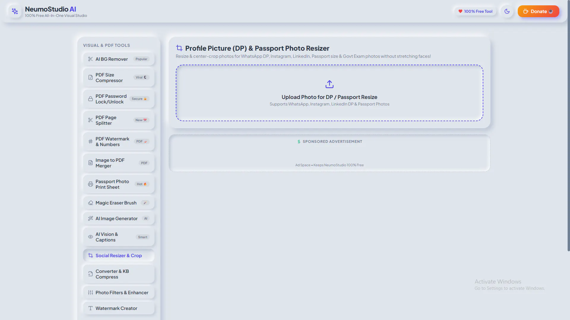This screenshot has height=320, width=570.
Task: Toggle dark mode with the moon icon
Action: point(507,11)
